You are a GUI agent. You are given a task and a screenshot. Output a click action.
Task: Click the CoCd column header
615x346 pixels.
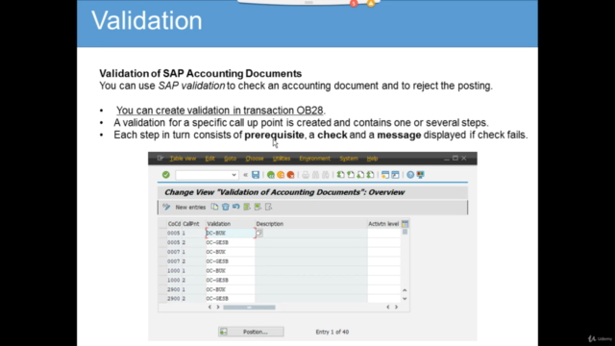pos(174,224)
